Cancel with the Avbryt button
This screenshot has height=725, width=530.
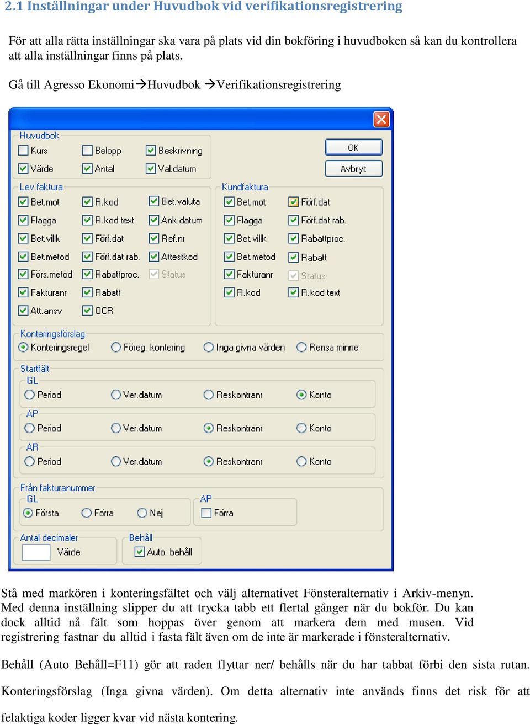[x=353, y=169]
